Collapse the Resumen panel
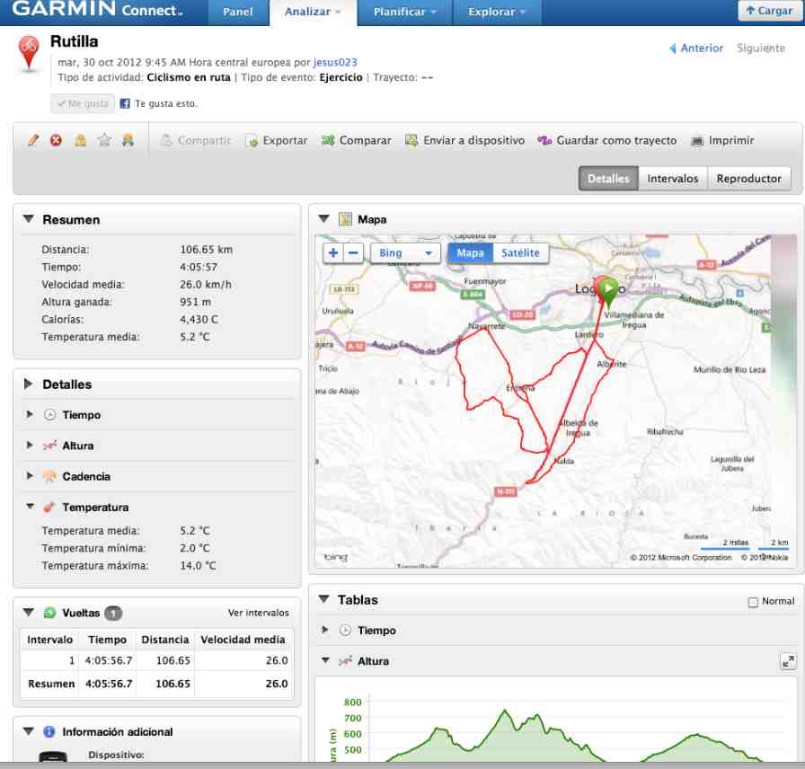The height and width of the screenshot is (769, 805). (x=29, y=218)
